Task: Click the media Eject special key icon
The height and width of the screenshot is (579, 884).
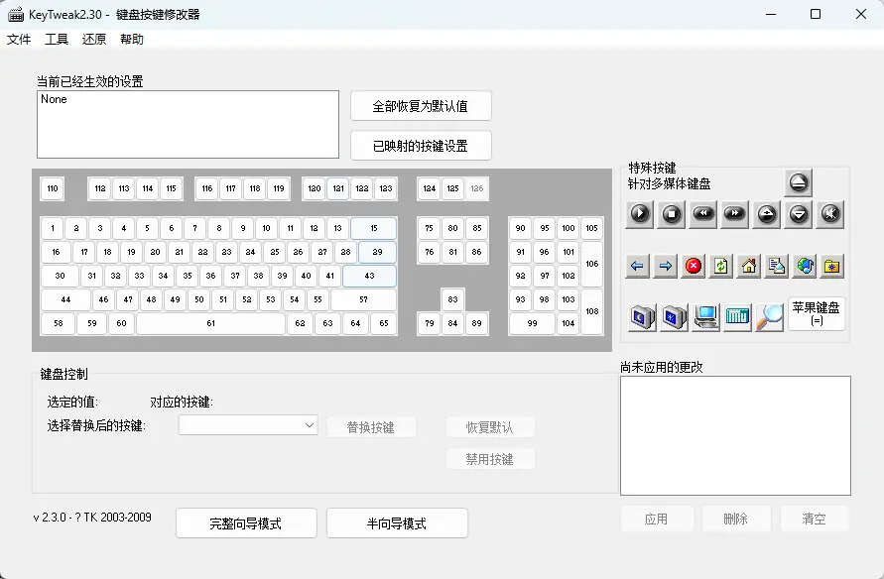Action: (x=799, y=183)
